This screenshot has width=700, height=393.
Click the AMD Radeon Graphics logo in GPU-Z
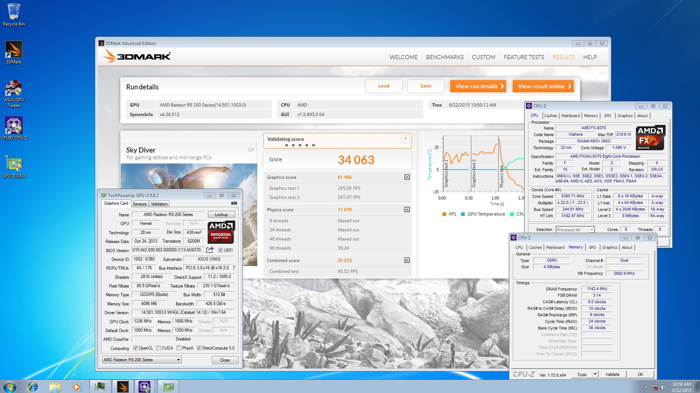click(x=221, y=232)
